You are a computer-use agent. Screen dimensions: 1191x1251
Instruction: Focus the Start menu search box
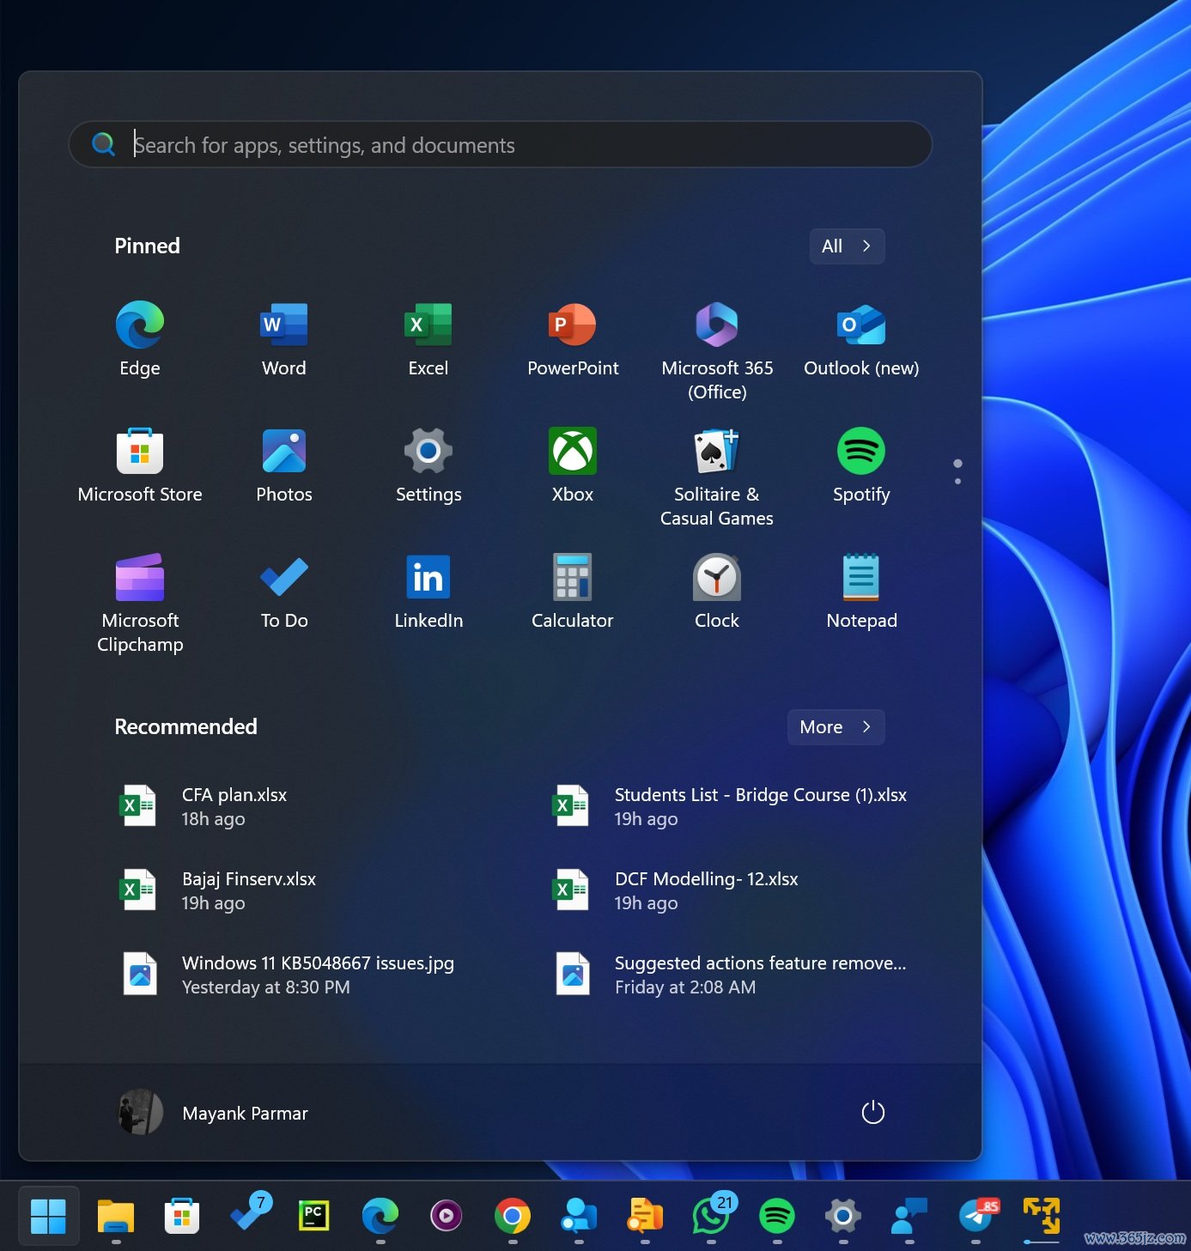tap(500, 144)
